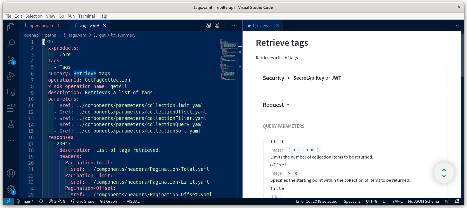Image resolution: width=467 pixels, height=208 pixels.
Task: Open Remote Explorer in activity bar
Action: 11,92
